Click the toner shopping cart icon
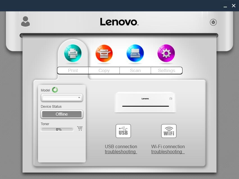This screenshot has width=239, height=179. pyautogui.click(x=80, y=128)
